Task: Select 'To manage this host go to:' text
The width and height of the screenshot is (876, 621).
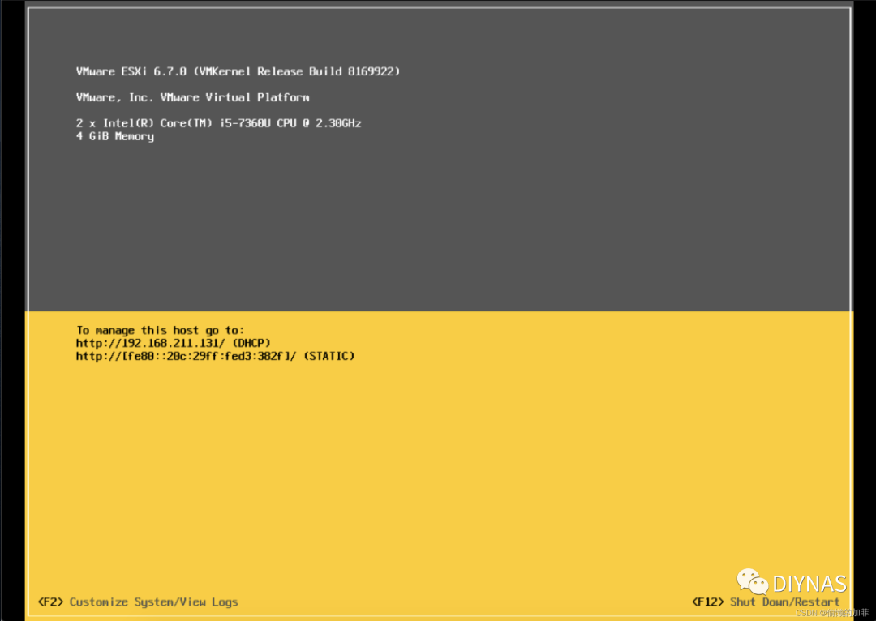Action: point(161,330)
